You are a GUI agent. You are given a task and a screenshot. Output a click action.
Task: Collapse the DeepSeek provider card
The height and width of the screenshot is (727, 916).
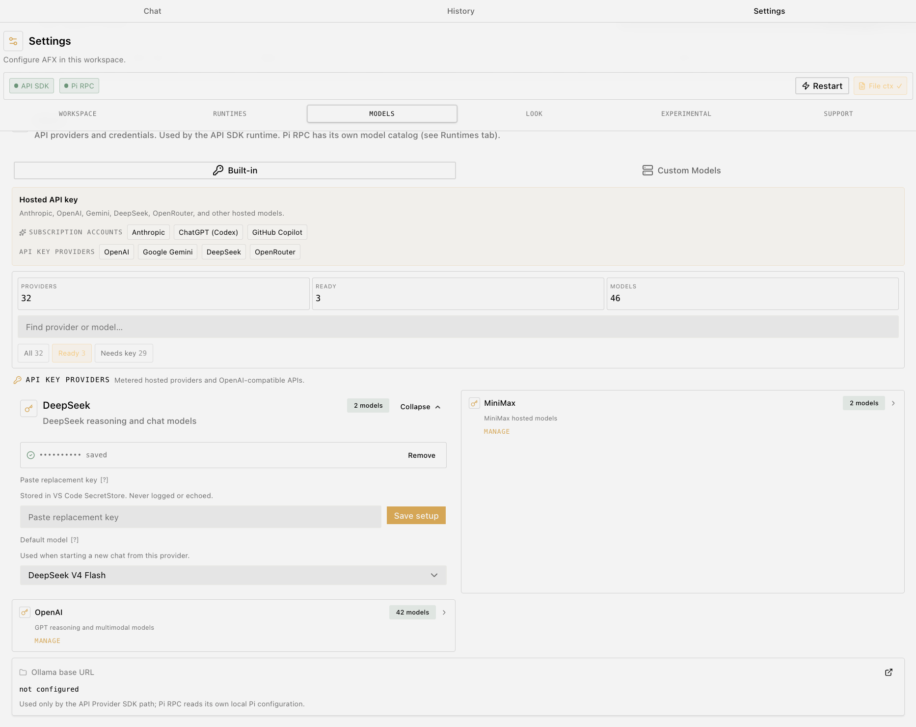pyautogui.click(x=420, y=407)
